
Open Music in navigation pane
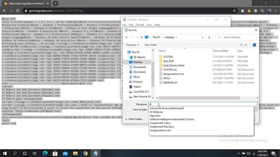click(x=136, y=77)
